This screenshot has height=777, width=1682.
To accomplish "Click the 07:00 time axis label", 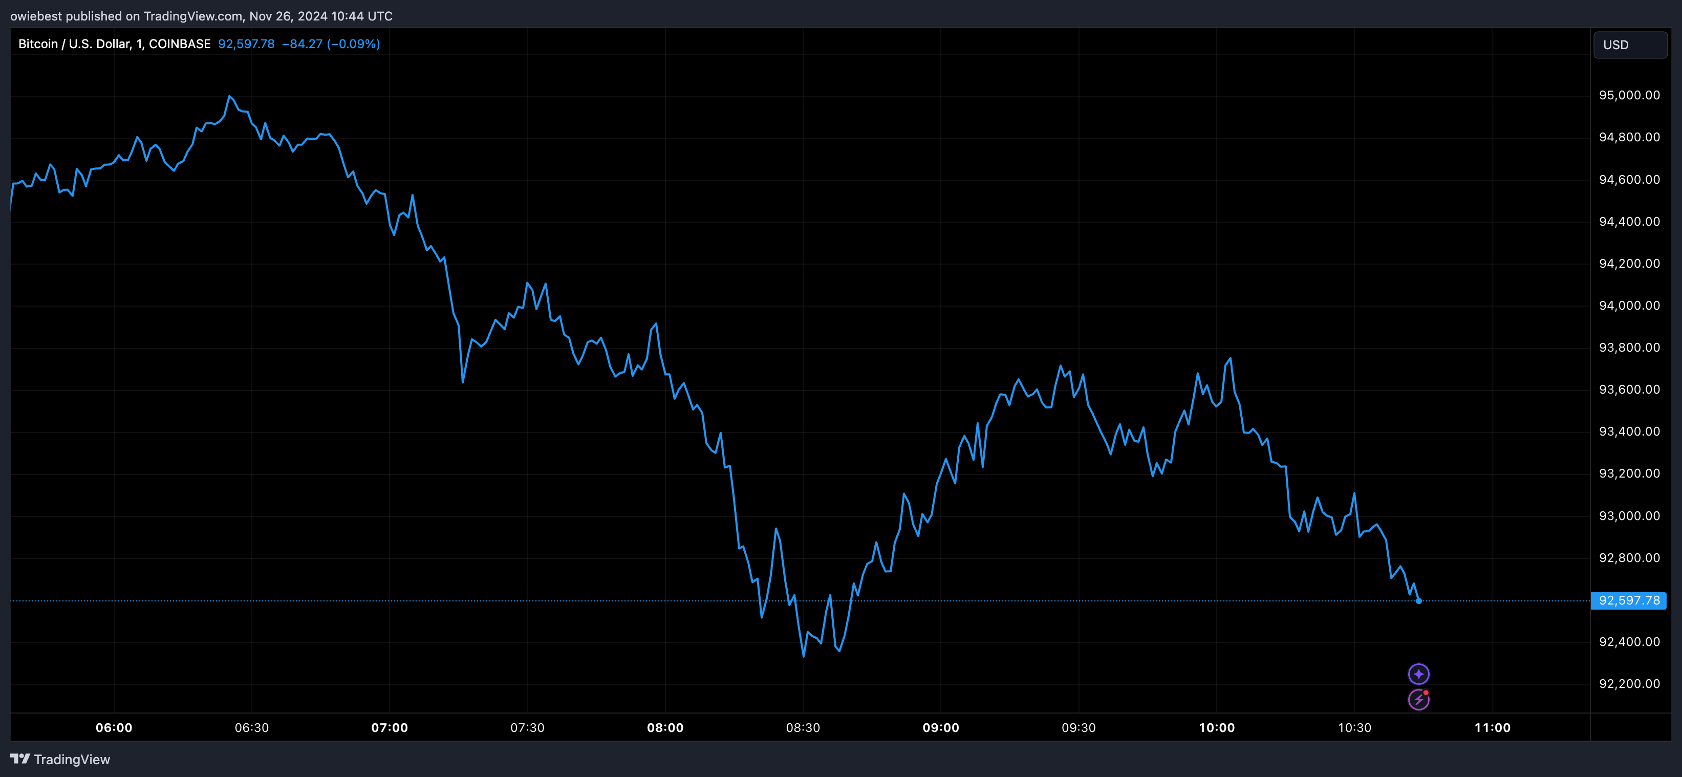I will point(389,727).
